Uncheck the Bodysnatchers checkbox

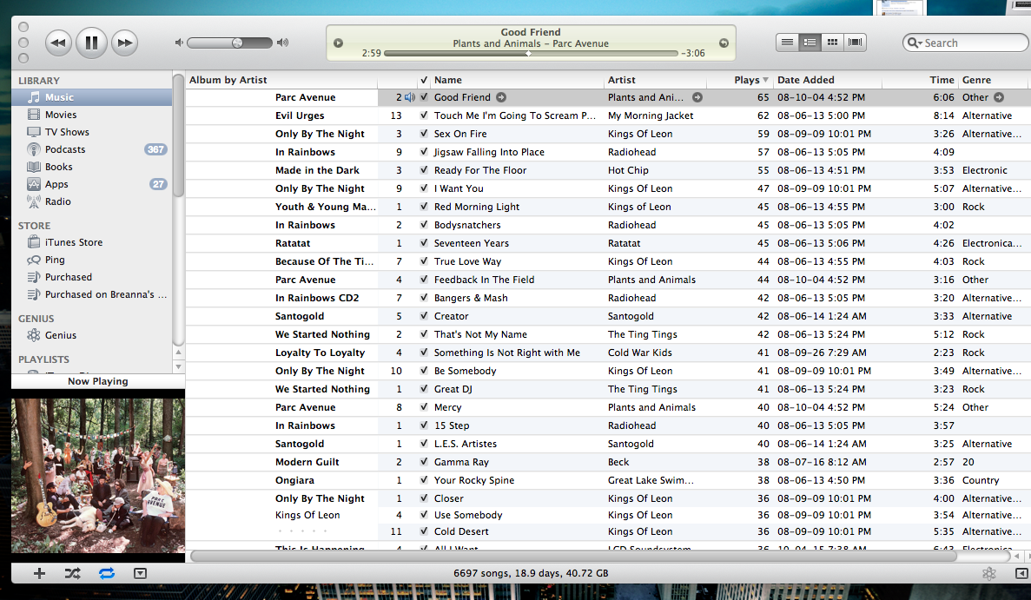click(x=424, y=225)
